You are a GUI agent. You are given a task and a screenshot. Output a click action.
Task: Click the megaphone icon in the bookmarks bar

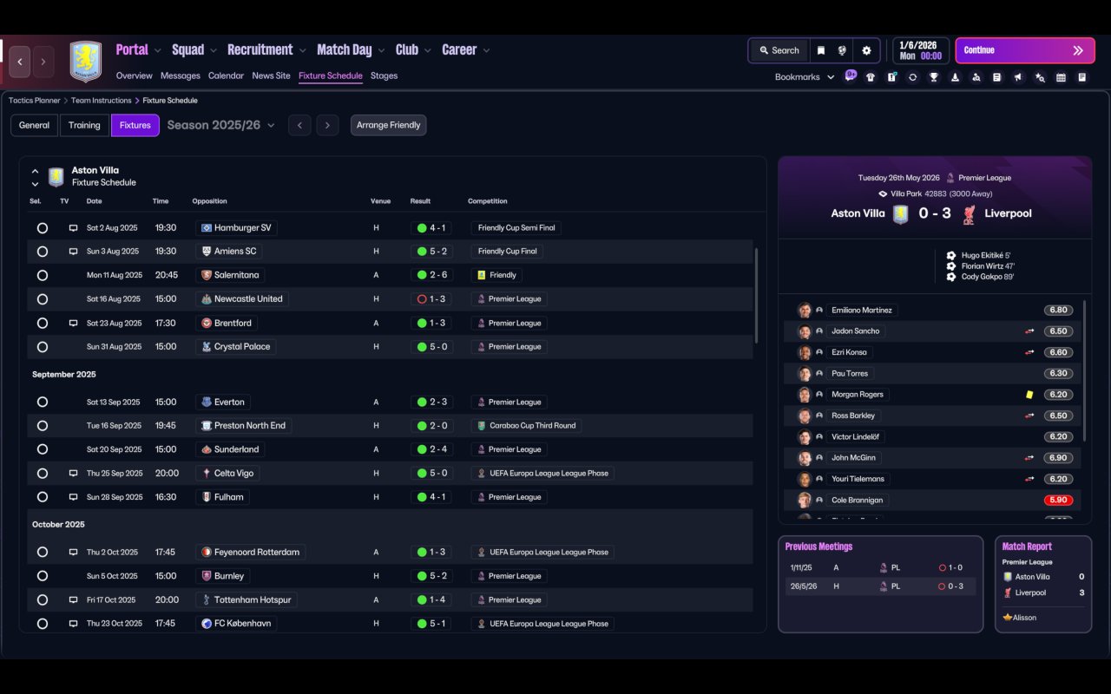tap(1018, 77)
